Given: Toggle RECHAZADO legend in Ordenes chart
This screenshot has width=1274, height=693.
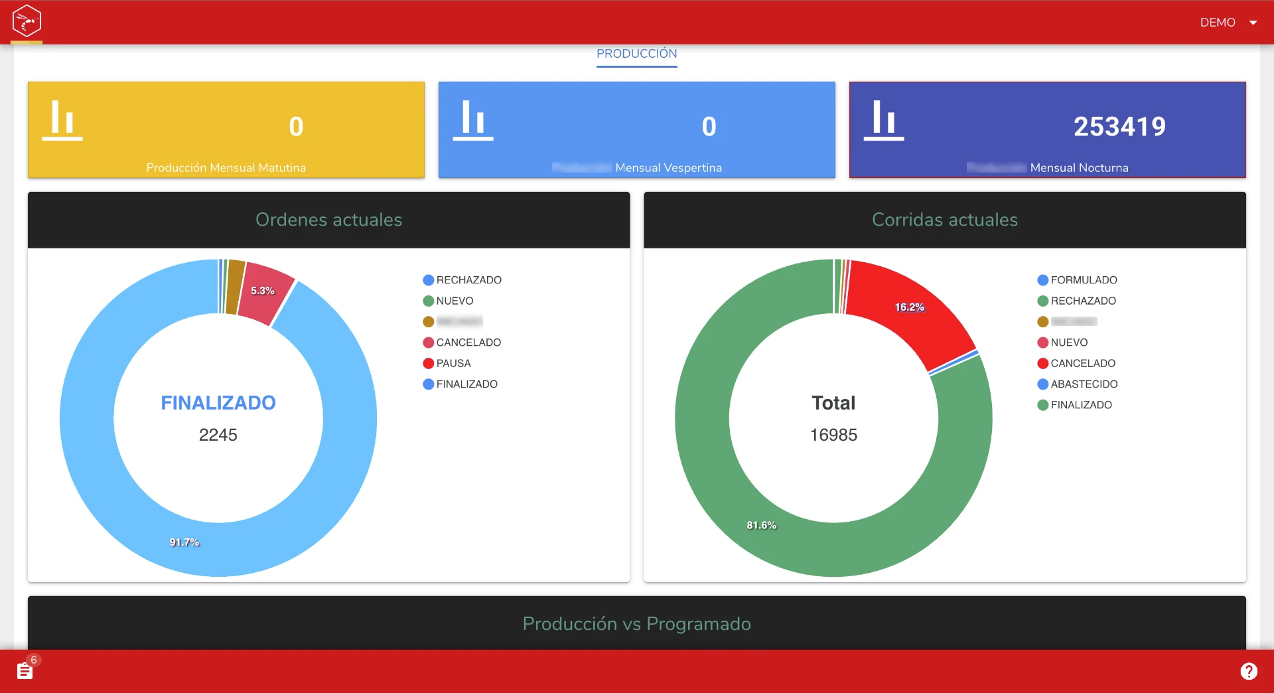Looking at the screenshot, I should pos(462,280).
